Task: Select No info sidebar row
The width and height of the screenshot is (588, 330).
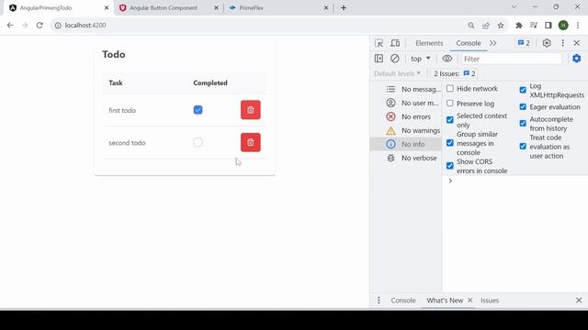Action: click(405, 144)
